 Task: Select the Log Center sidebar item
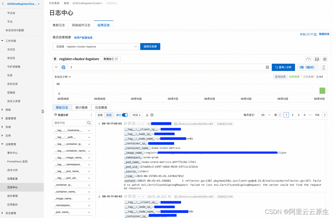(x=22, y=187)
